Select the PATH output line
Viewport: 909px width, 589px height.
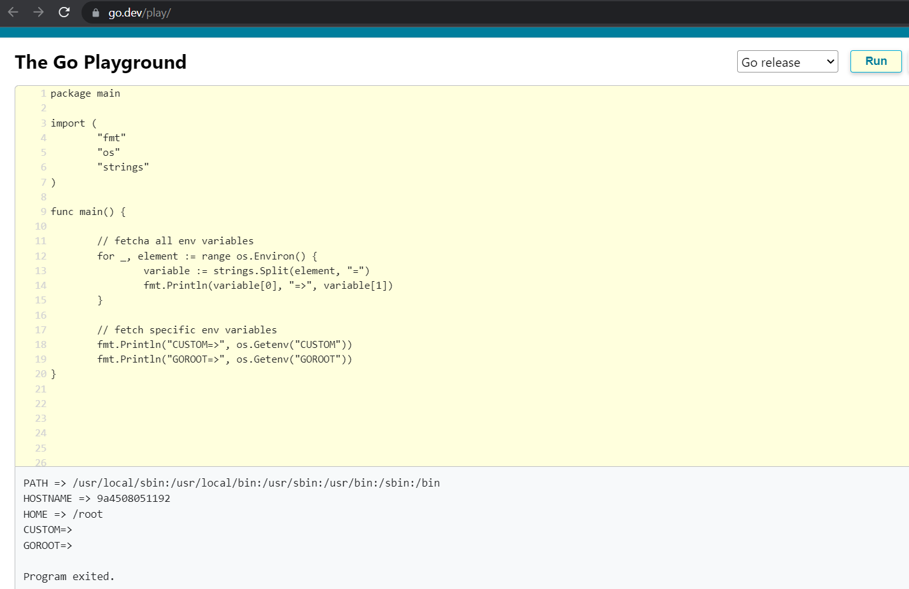click(231, 483)
